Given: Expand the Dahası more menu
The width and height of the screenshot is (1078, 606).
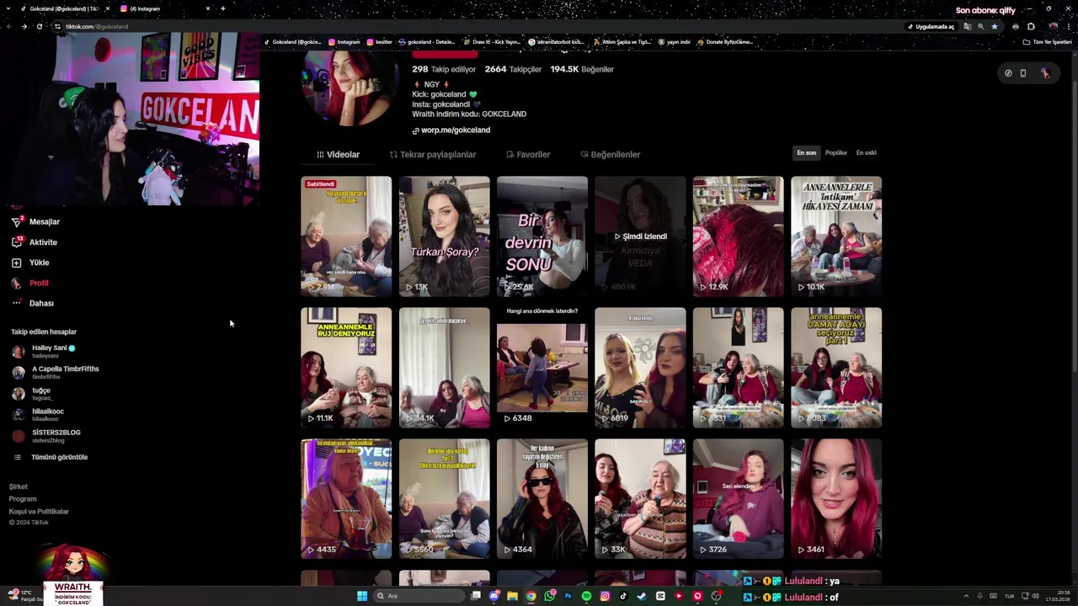Looking at the screenshot, I should pos(33,303).
